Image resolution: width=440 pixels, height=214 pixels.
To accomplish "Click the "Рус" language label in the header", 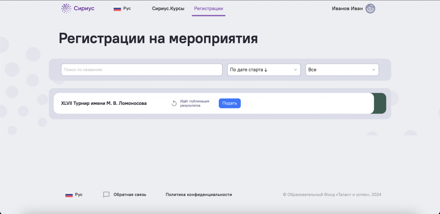I will (127, 9).
